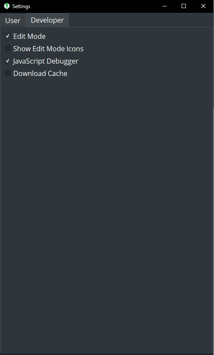Minimize the Settings window
The width and height of the screenshot is (214, 355).
click(x=165, y=6)
